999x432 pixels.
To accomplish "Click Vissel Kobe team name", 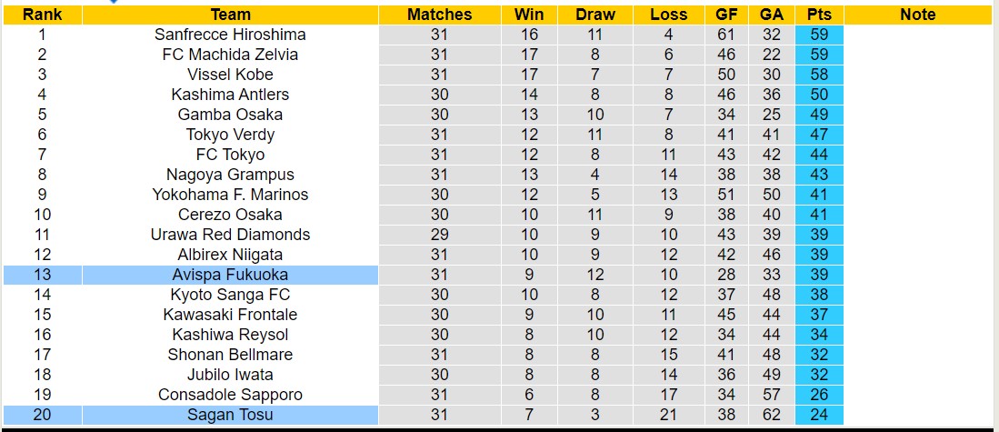I will [230, 75].
